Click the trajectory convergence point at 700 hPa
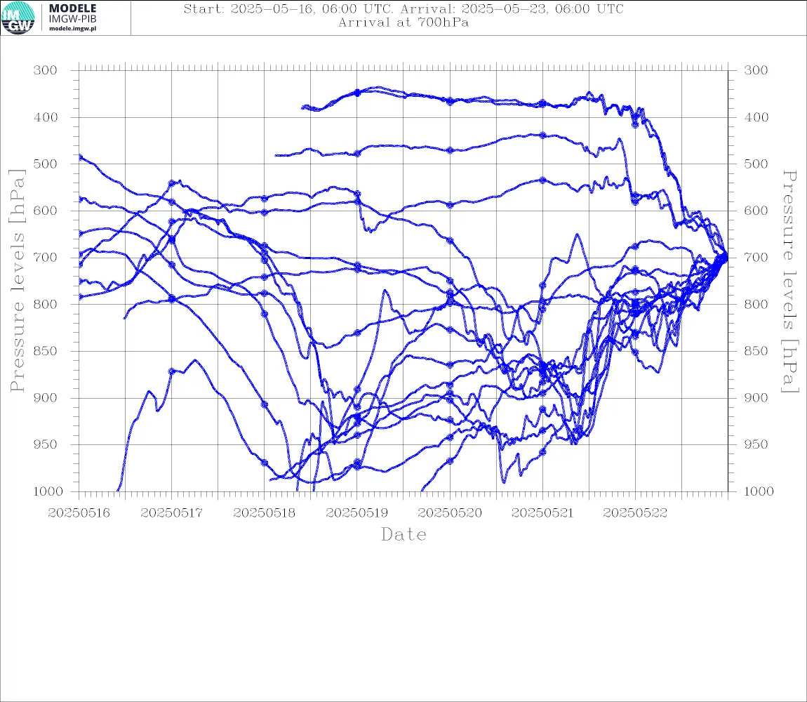Viewport: 807px width, 702px height. click(x=725, y=256)
